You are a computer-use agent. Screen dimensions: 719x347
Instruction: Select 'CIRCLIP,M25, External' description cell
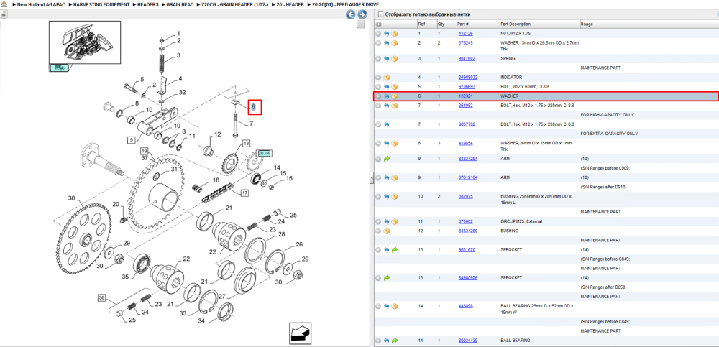(x=521, y=221)
